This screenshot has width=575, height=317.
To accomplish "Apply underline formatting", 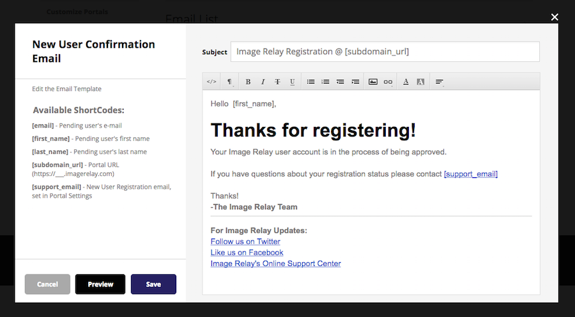I will 292,82.
